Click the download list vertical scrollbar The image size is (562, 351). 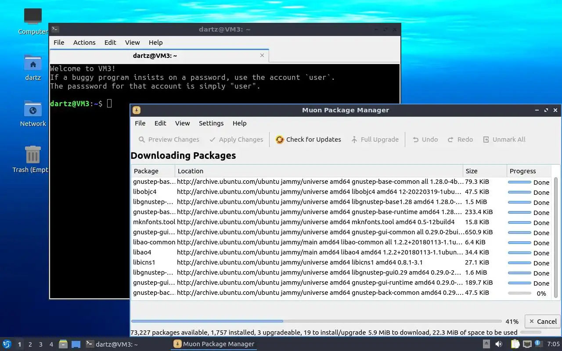click(556, 237)
